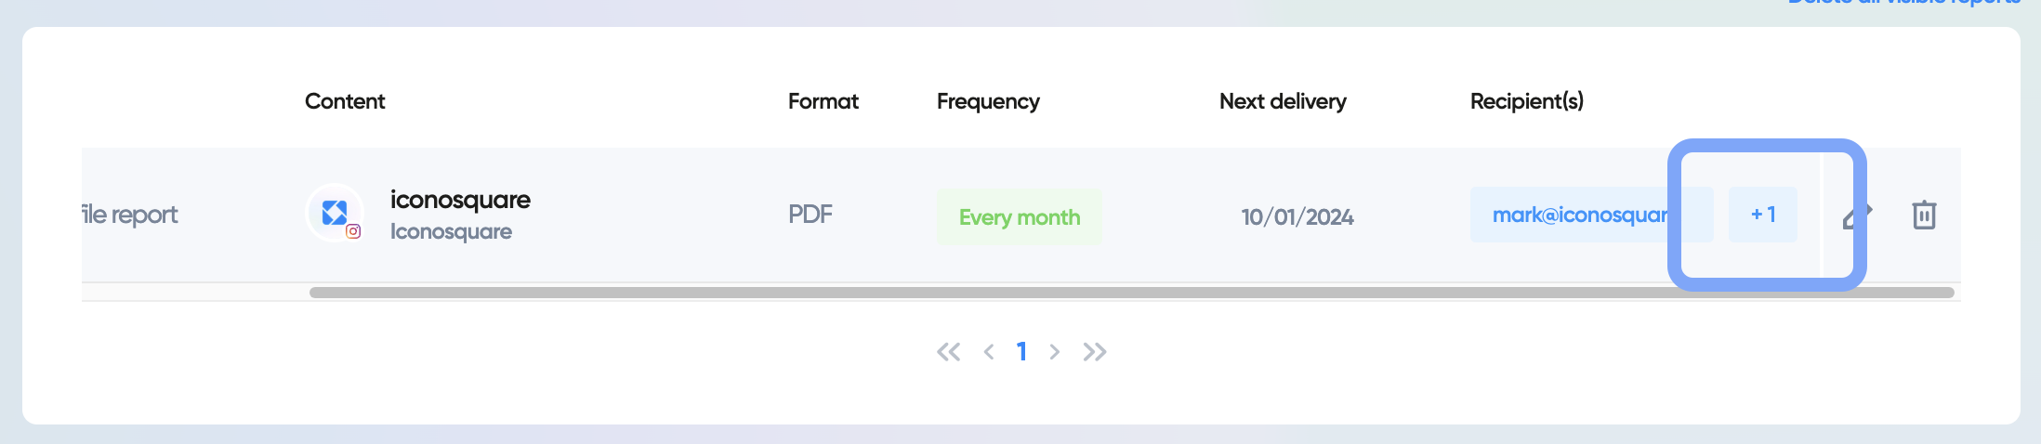
Task: Select the iconosquare account name
Action: [x=460, y=200]
